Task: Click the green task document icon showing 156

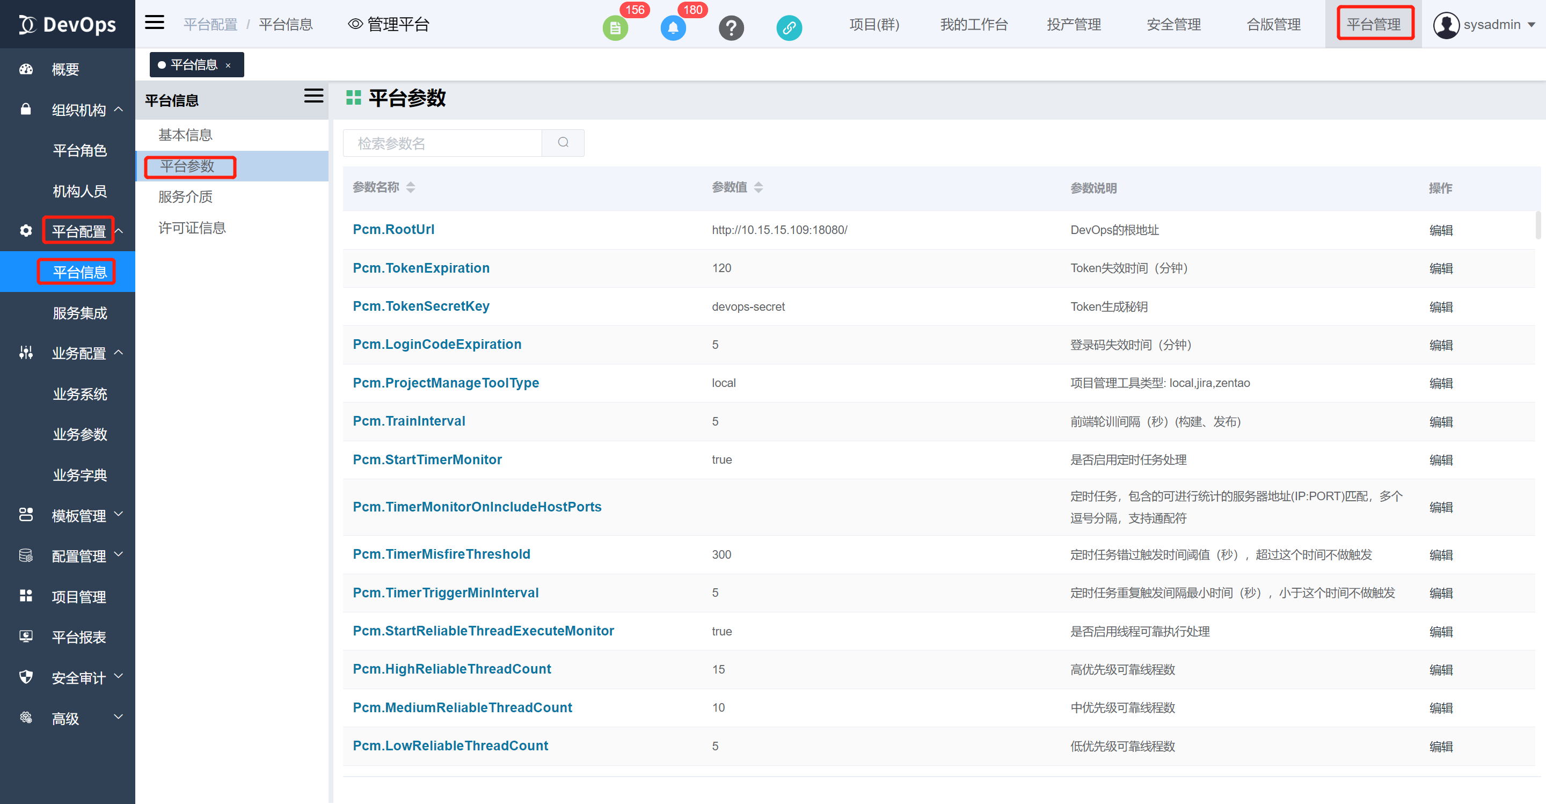Action: point(615,27)
